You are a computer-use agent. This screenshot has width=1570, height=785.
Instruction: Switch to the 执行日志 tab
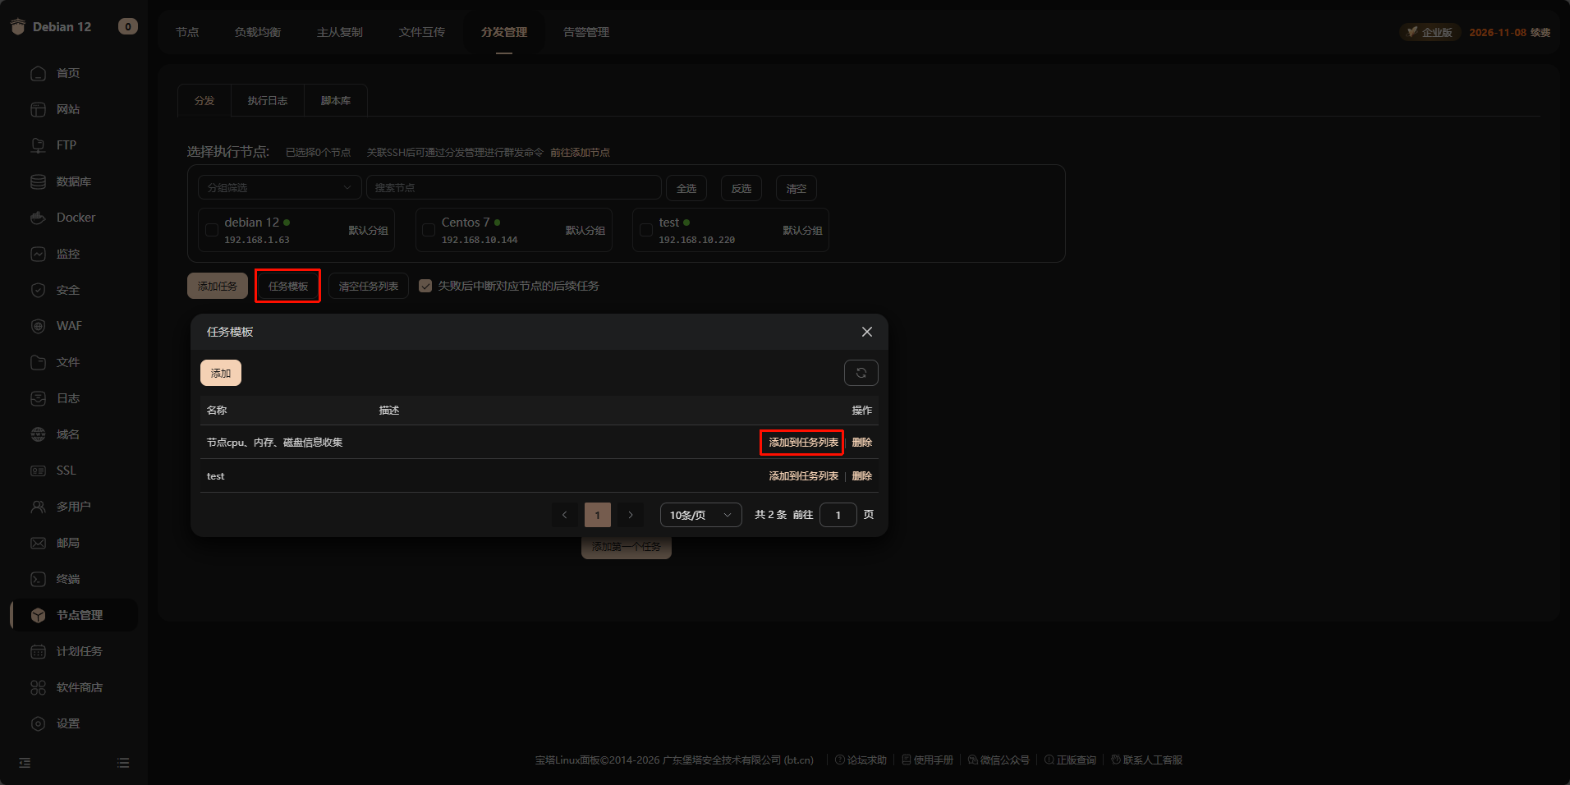[x=268, y=101]
